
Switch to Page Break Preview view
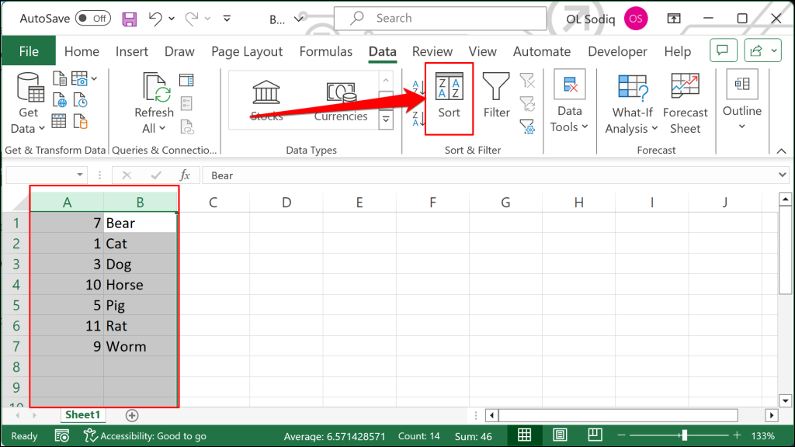[x=595, y=435]
